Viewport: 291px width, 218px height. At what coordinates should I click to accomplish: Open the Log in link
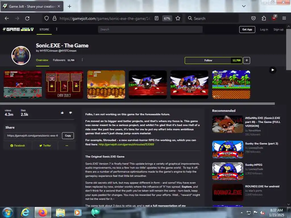[264, 30]
